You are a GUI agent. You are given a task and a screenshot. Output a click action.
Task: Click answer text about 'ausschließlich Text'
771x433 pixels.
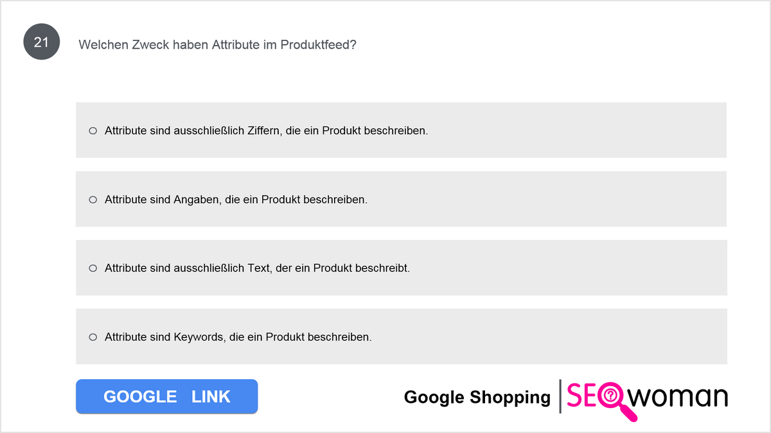pos(257,267)
